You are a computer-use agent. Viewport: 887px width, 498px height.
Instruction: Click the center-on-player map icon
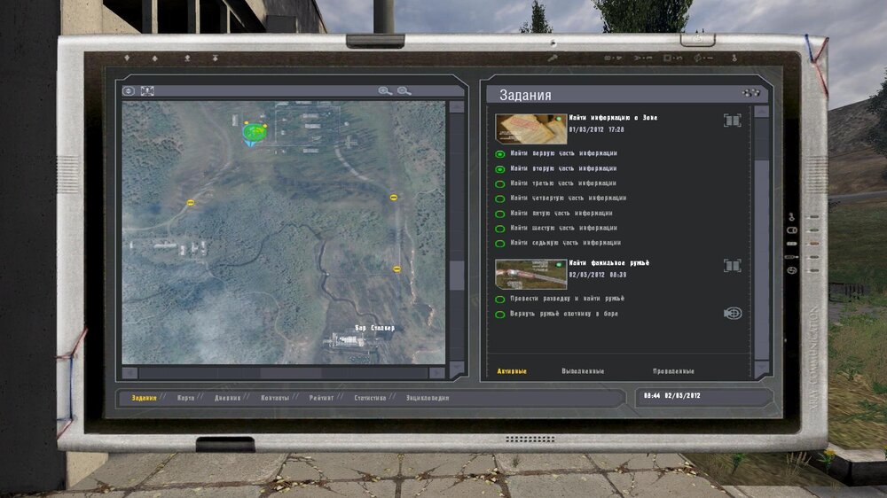click(x=129, y=91)
